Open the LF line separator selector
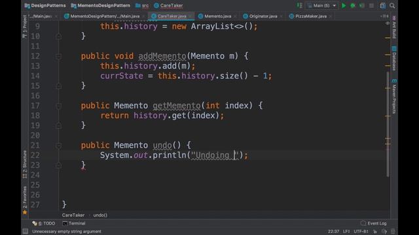This screenshot has height=235, width=419. pyautogui.click(x=346, y=231)
